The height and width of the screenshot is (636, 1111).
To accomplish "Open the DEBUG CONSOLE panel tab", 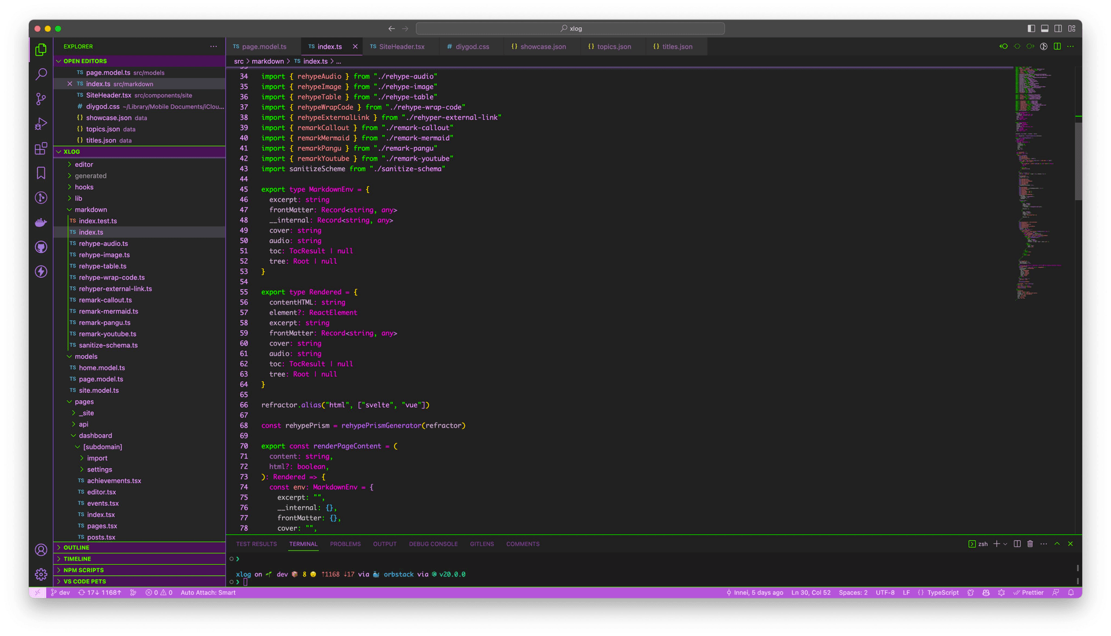I will 433,544.
